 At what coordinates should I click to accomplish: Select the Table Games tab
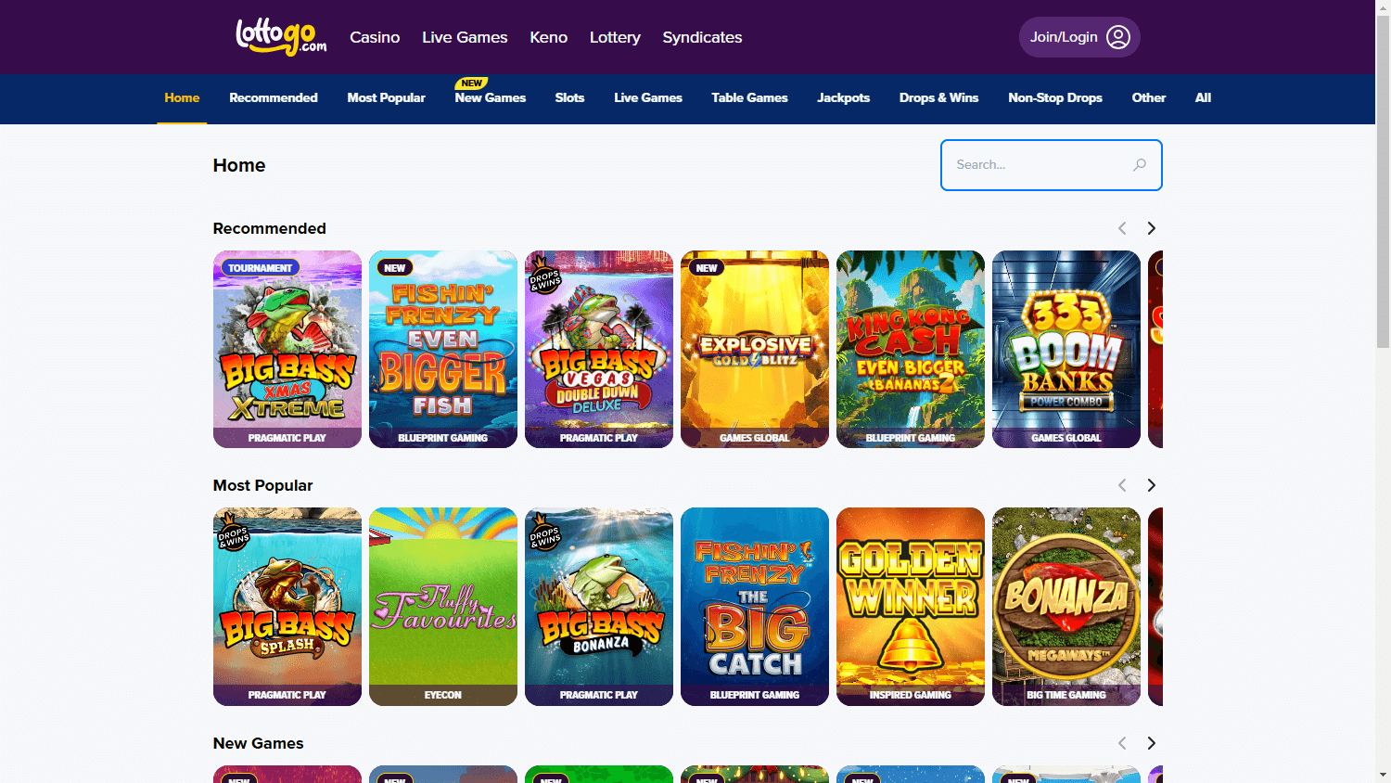(749, 97)
